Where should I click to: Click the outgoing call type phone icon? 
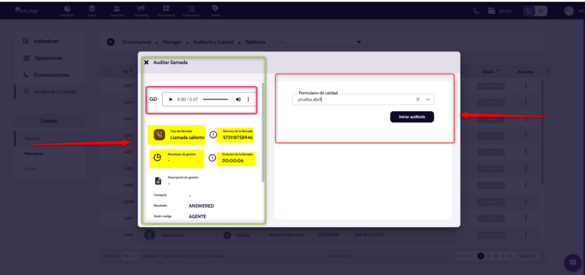pyautogui.click(x=159, y=135)
